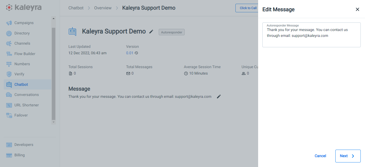Viewport: 365px width, 167px height.
Task: Click the 'Version' label
Action: tap(133, 46)
